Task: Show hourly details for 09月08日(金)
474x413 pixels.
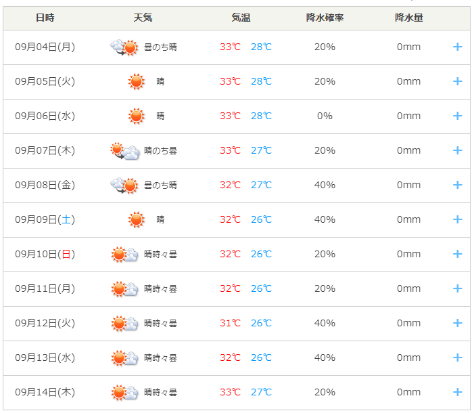Action: (457, 185)
